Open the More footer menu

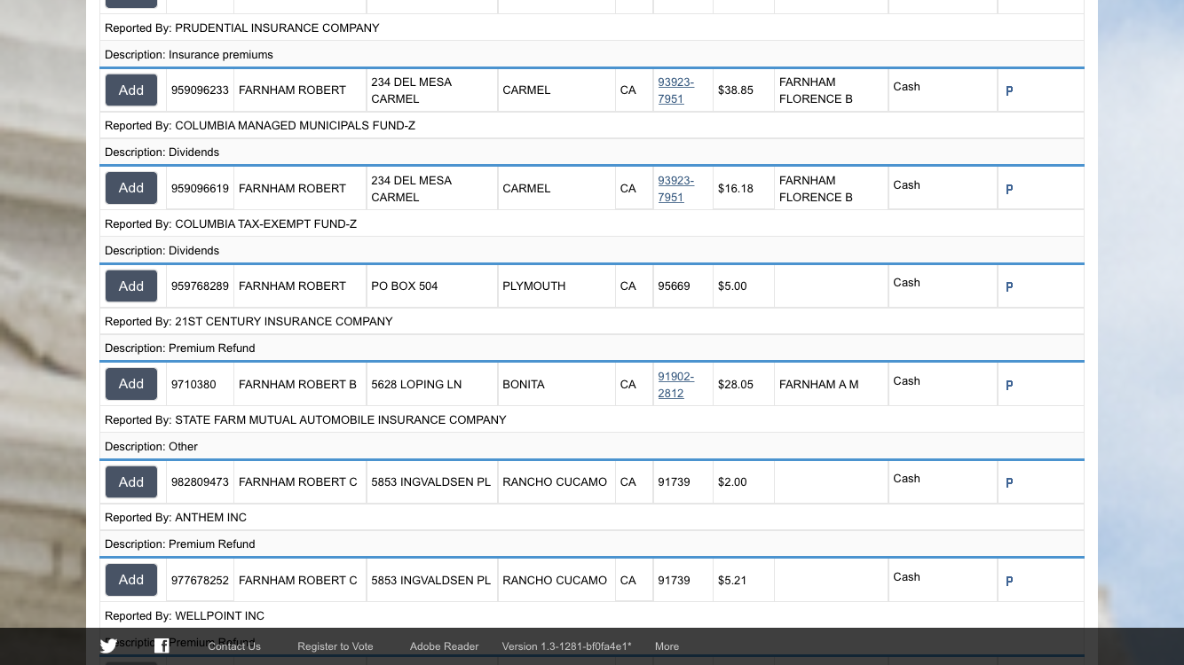point(667,646)
